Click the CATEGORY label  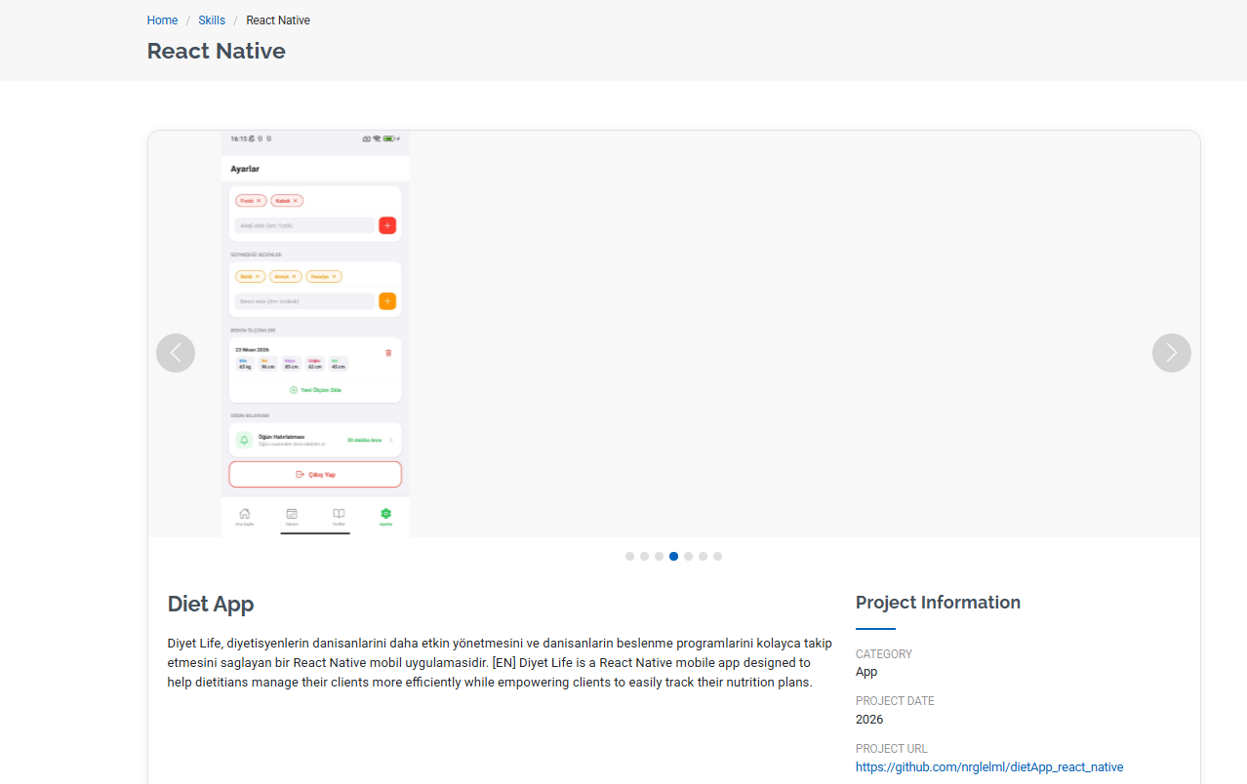click(884, 654)
